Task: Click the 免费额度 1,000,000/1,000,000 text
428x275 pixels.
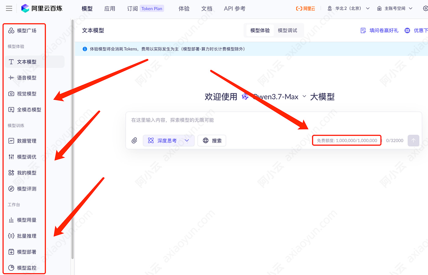Action: coord(347,140)
